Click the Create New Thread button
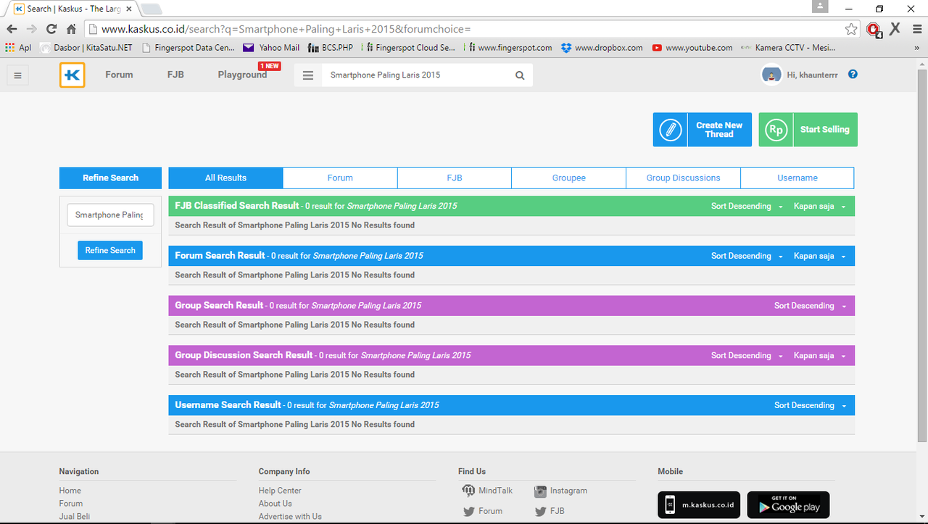 (703, 130)
